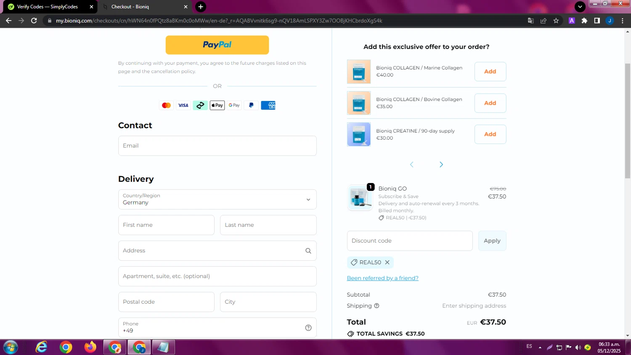
Task: Go forward to the next page
Action: click(21, 21)
